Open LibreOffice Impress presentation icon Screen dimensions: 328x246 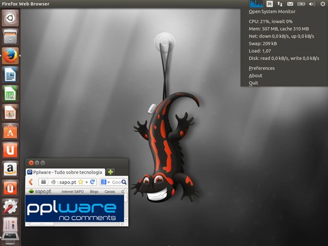coord(10,112)
